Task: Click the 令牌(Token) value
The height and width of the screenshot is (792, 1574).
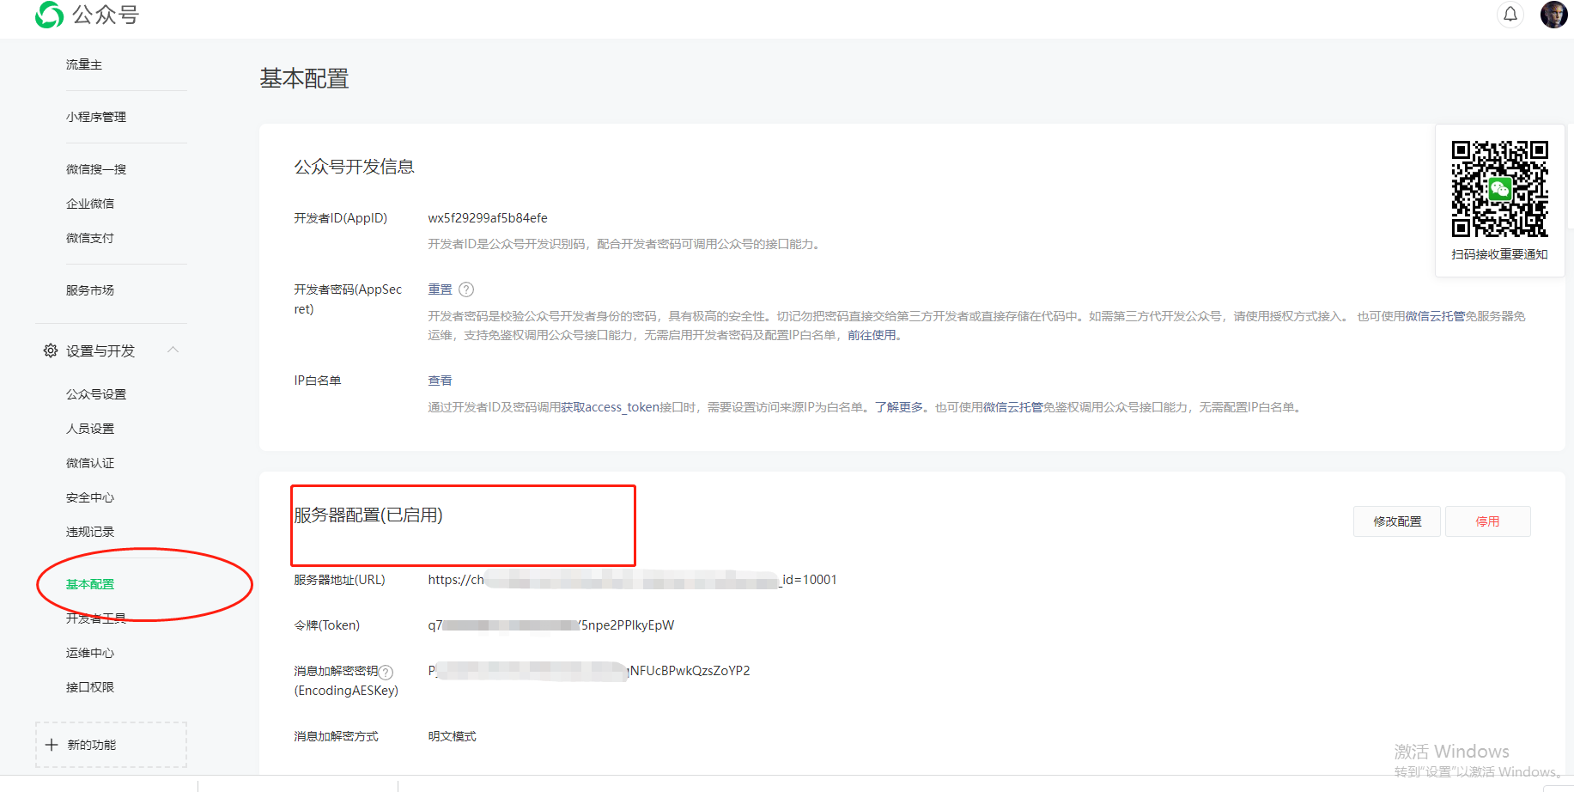Action: (x=551, y=625)
